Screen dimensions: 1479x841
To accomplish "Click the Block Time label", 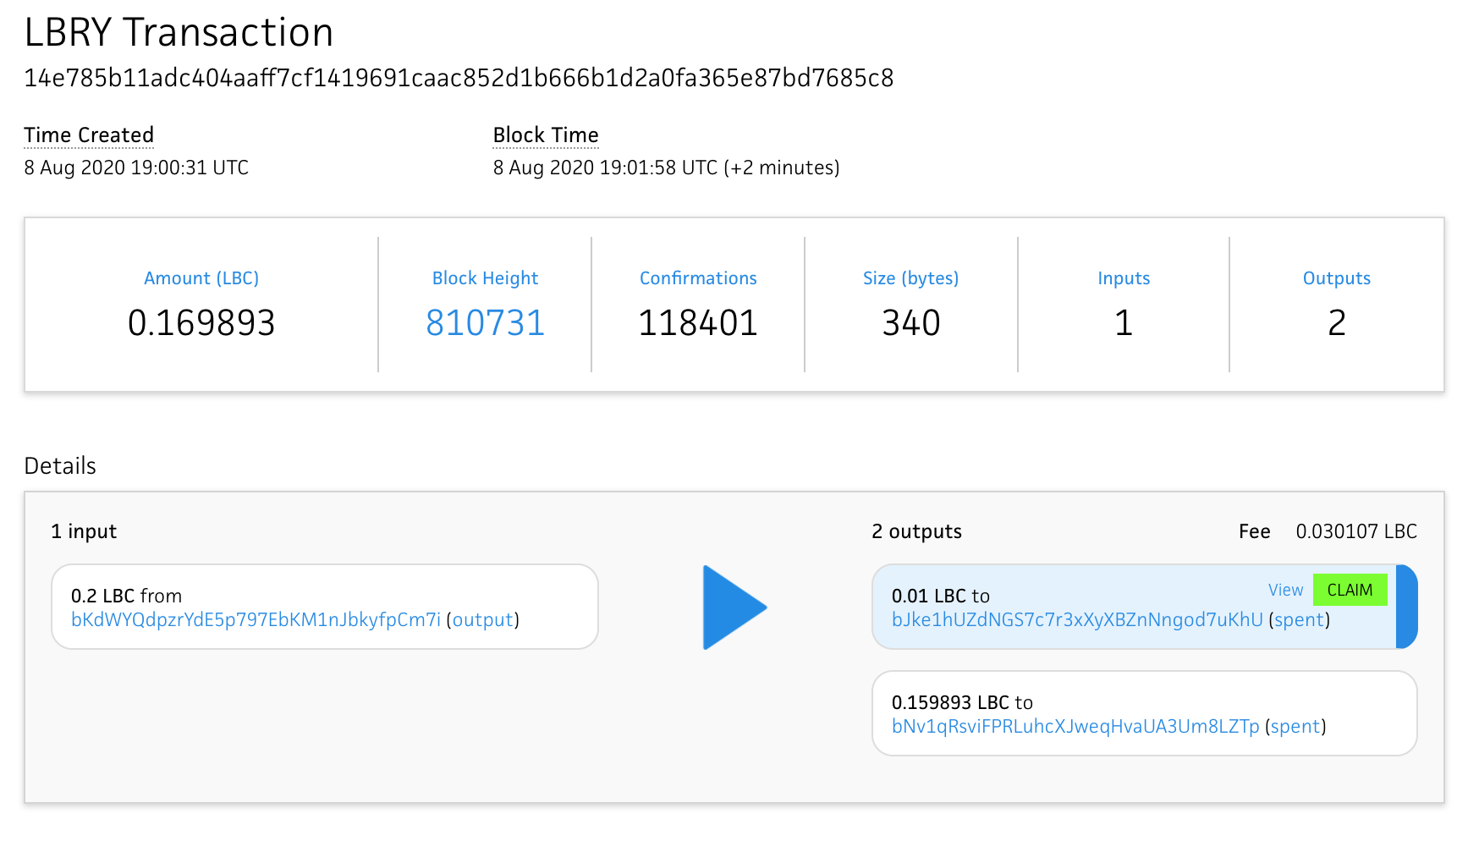I will pos(546,135).
